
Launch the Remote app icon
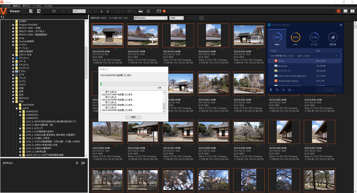coord(31,11)
